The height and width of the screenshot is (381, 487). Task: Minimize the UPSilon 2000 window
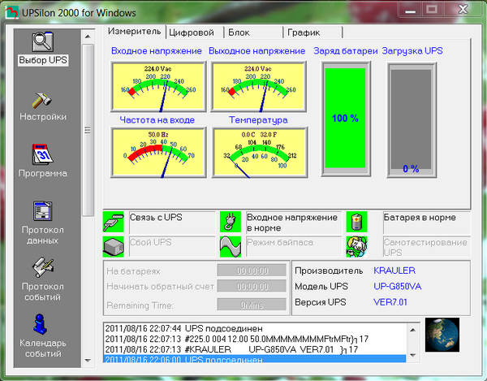click(410, 10)
